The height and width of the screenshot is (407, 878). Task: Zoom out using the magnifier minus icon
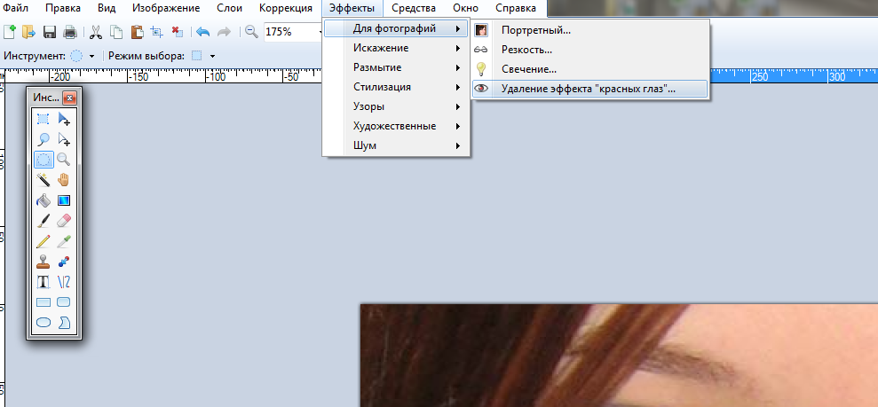(251, 32)
